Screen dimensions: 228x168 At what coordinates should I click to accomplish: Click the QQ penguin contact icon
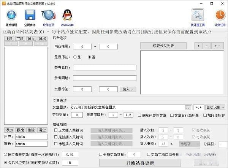[x=67, y=15]
